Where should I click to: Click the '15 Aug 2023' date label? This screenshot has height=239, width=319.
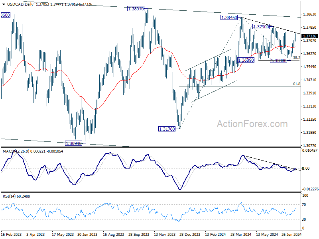113,235
